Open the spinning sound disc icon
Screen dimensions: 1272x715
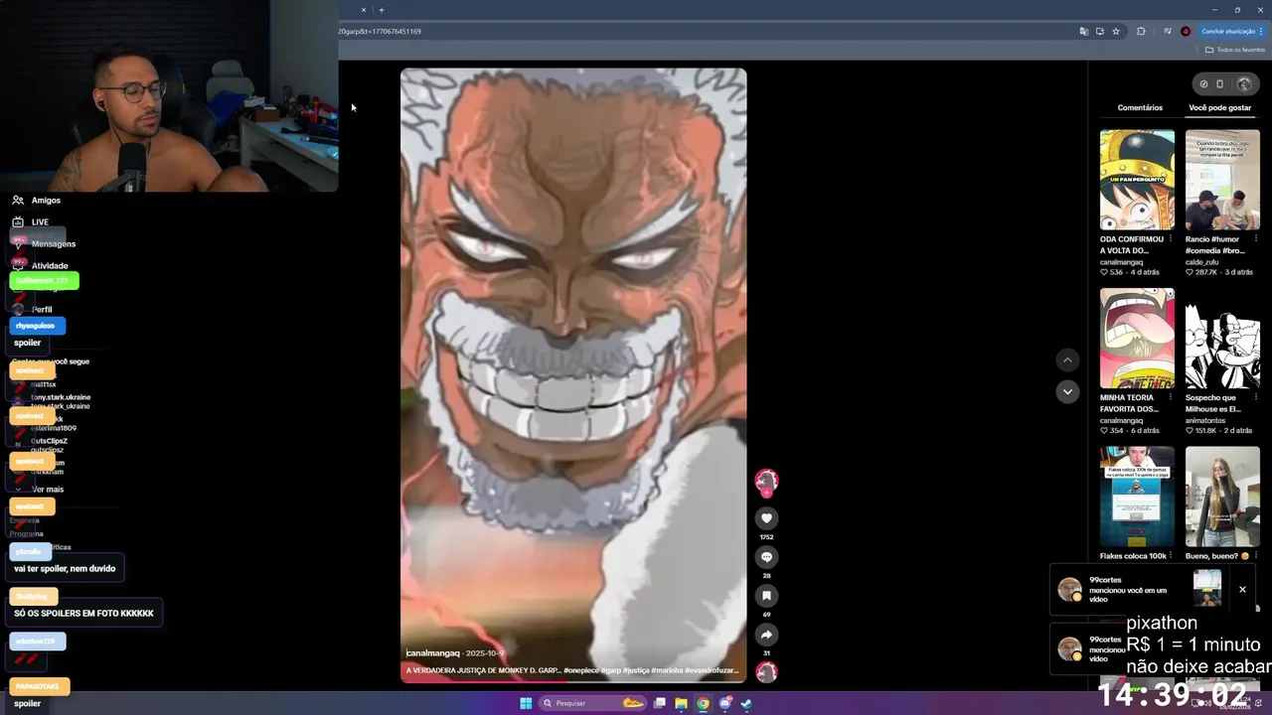[766, 672]
